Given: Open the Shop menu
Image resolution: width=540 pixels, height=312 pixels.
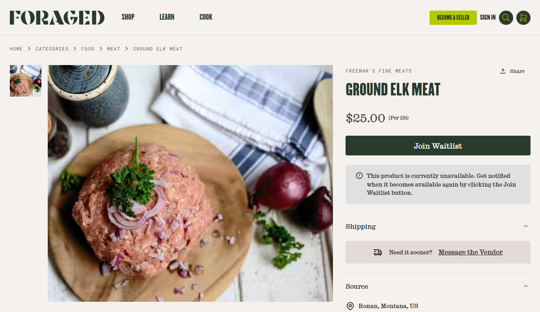Looking at the screenshot, I should [x=128, y=17].
